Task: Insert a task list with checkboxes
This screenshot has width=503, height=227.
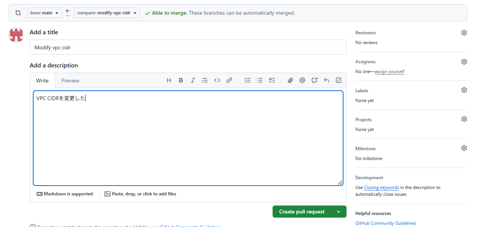Action: (x=272, y=80)
